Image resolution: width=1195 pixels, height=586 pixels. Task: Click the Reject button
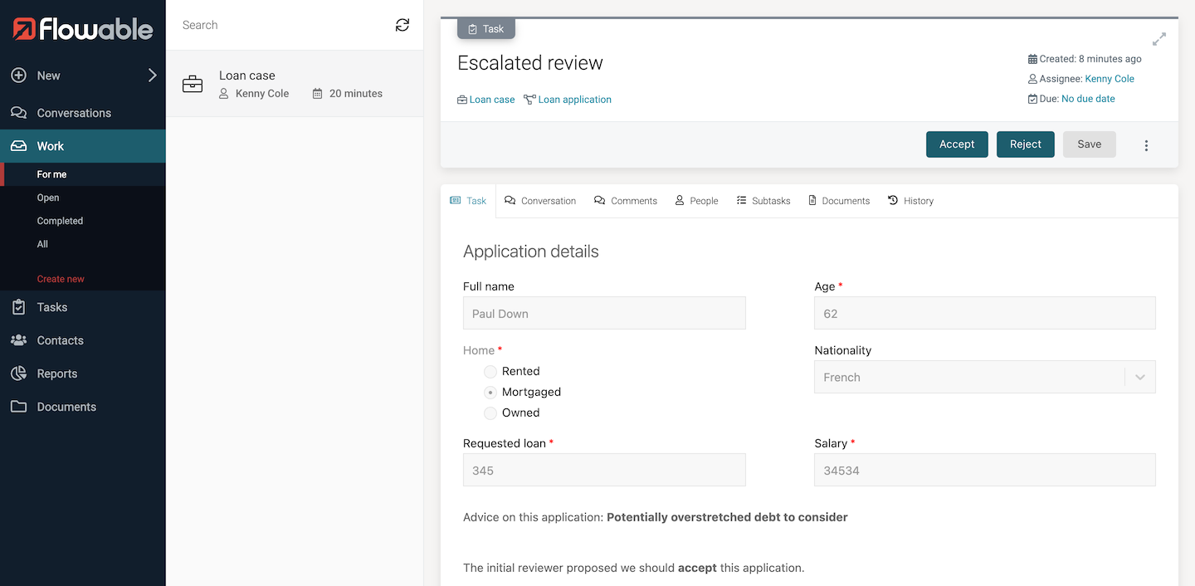tap(1025, 144)
